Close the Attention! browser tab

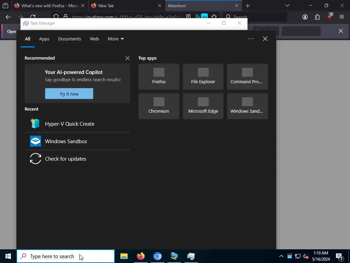(x=237, y=5)
